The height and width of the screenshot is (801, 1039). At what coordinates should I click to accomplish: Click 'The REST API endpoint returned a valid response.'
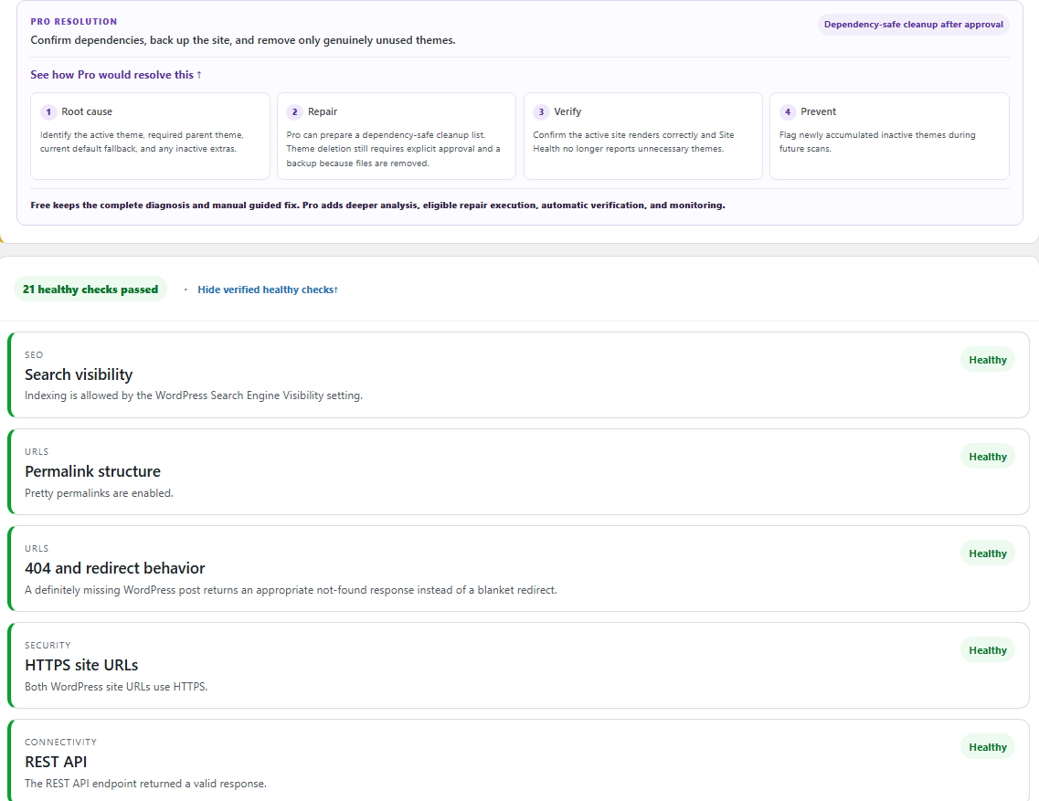(146, 783)
